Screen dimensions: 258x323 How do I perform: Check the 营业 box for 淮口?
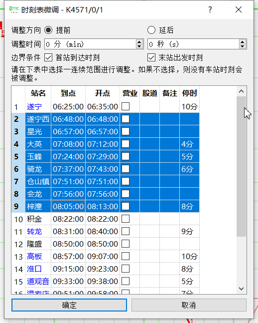coord(126,269)
